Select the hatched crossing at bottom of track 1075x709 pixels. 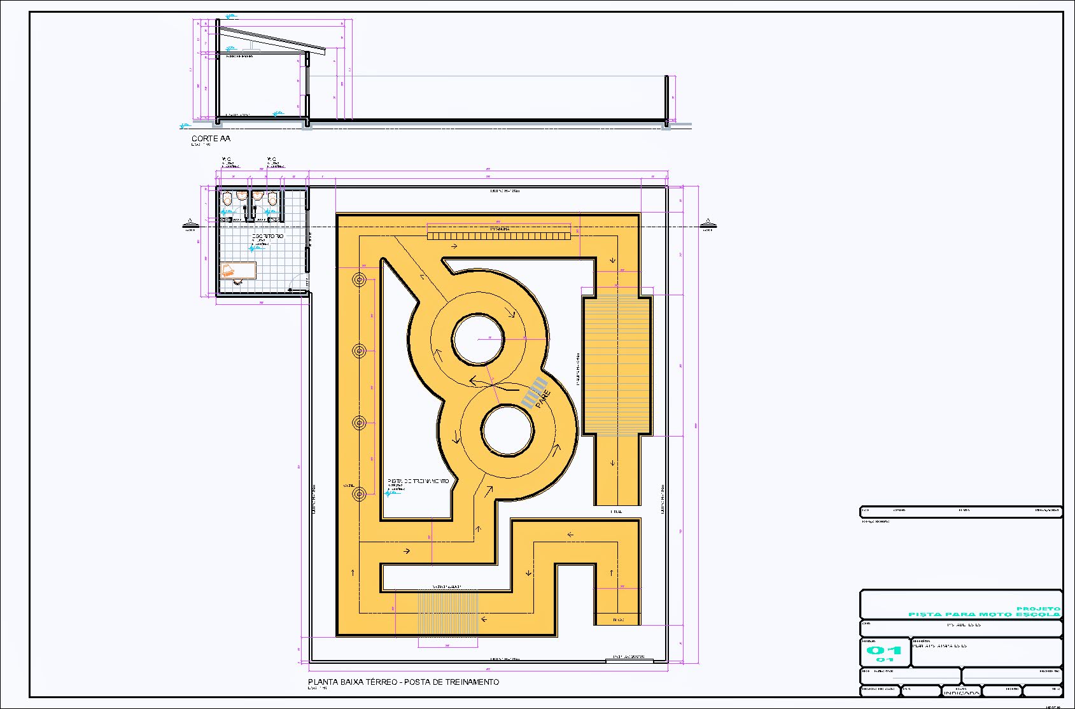pyautogui.click(x=447, y=613)
